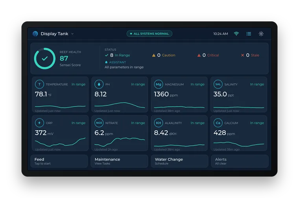Viewport: 299px width, 198px height.
Task: Click the All parameters in range message
Action: (124, 67)
